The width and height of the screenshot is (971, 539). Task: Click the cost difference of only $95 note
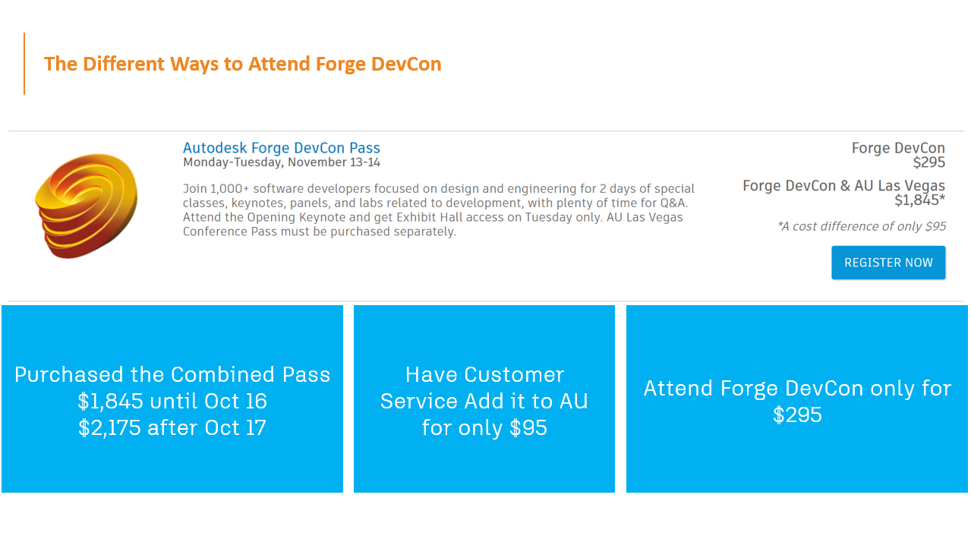(x=862, y=226)
